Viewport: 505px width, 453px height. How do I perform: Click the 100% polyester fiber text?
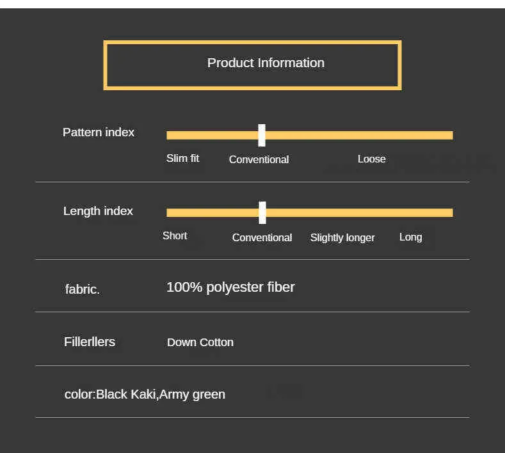(x=230, y=287)
